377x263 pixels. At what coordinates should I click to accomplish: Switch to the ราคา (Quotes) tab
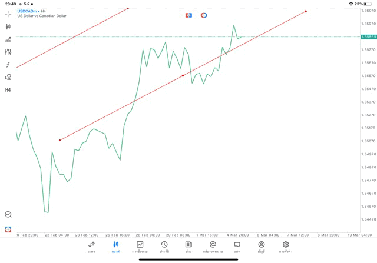tap(91, 247)
